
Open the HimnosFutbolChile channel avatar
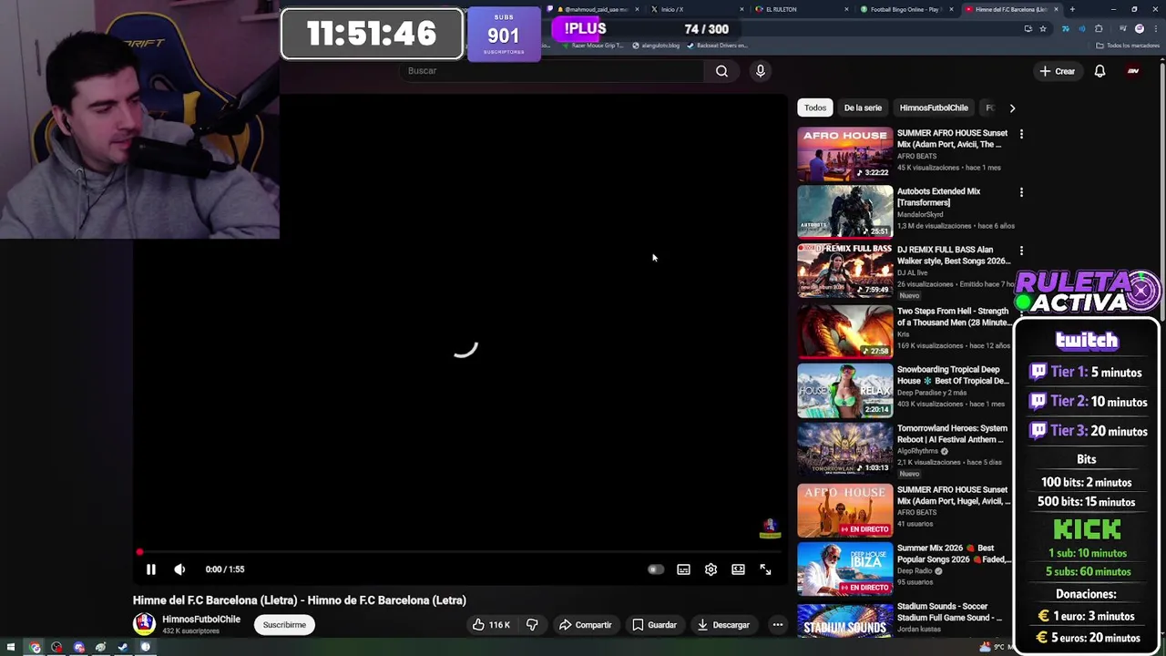144,624
